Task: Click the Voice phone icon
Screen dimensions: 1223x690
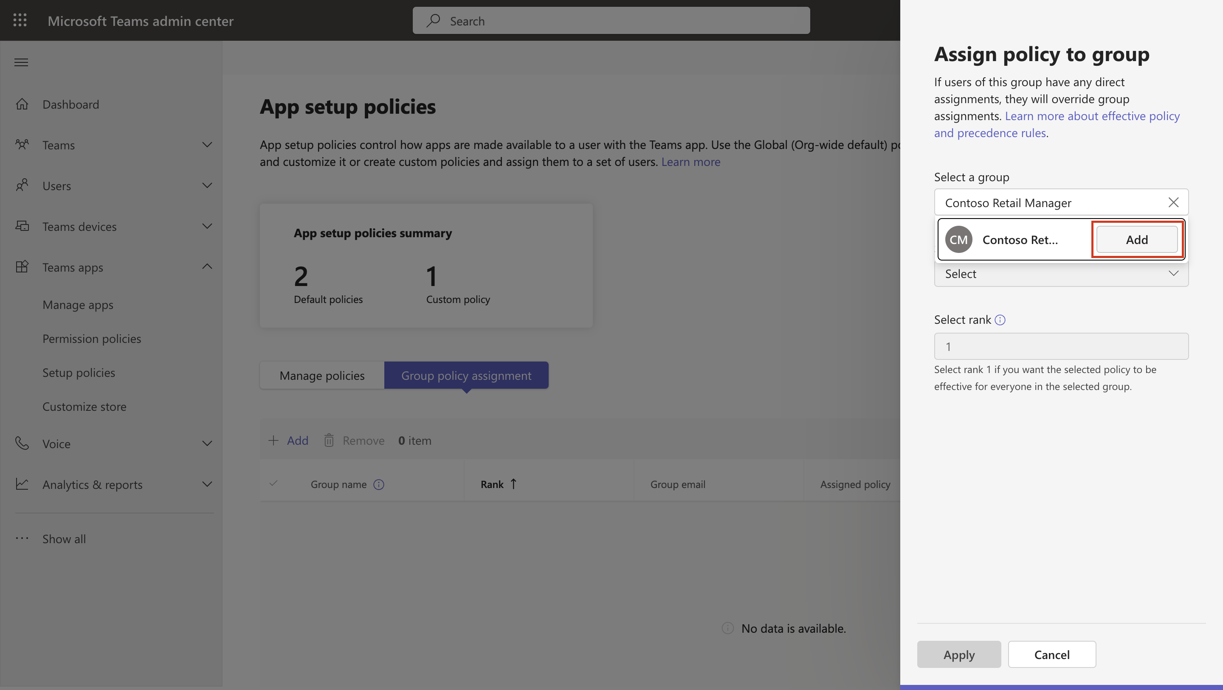Action: [x=22, y=443]
